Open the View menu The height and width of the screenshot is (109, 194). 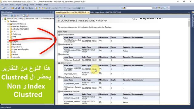pos(12,5)
